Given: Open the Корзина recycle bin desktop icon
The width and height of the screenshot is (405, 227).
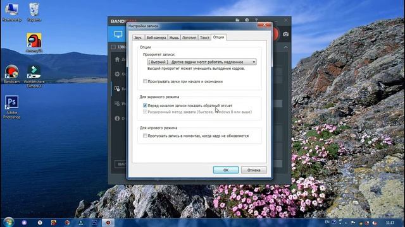Looking at the screenshot, I should [34, 12].
